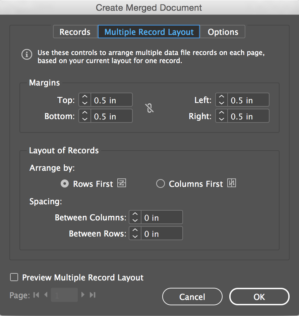Click the Between Rows value field
This screenshot has height=316, width=299.
coord(162,234)
